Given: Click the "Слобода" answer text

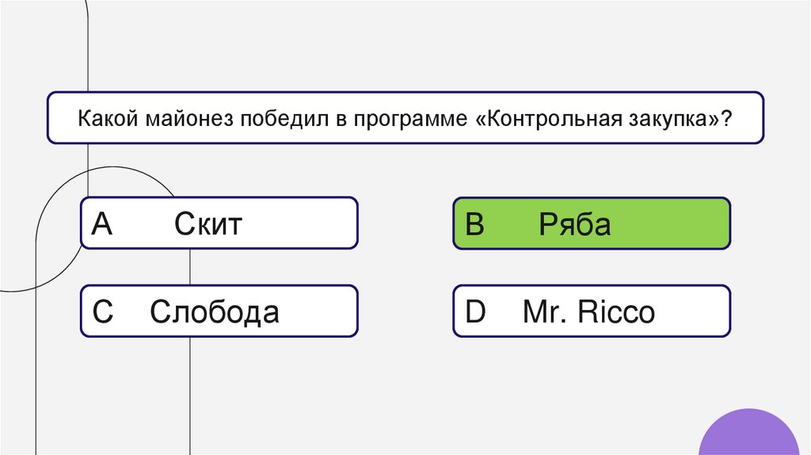Looking at the screenshot, I should (x=215, y=312).
